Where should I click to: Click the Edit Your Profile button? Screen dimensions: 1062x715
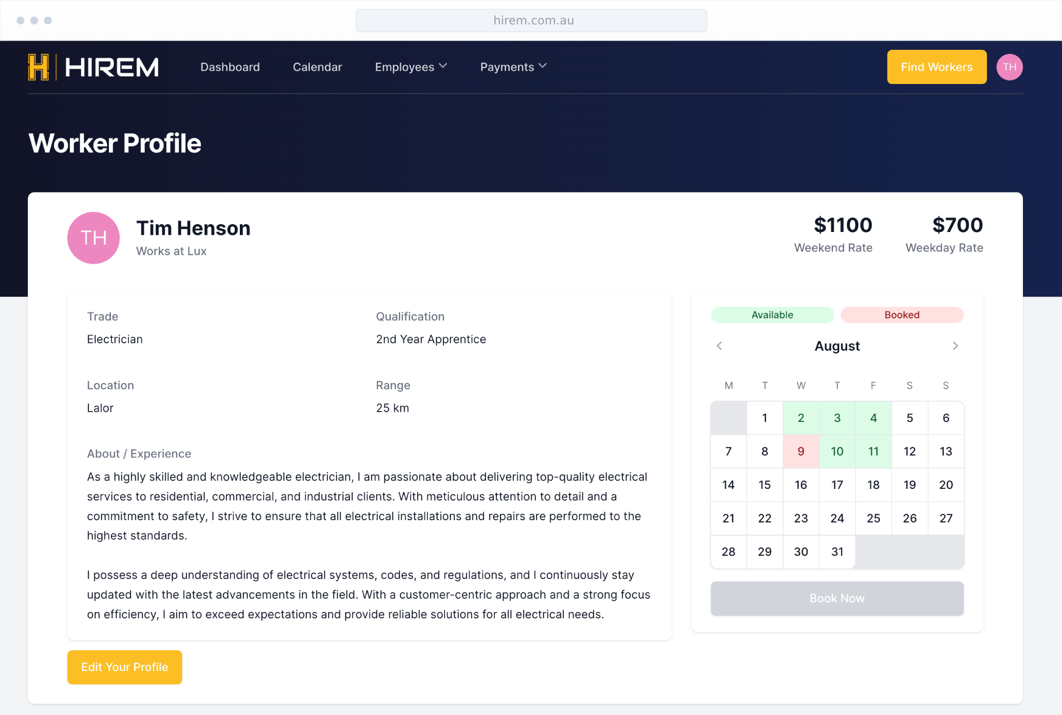[125, 667]
